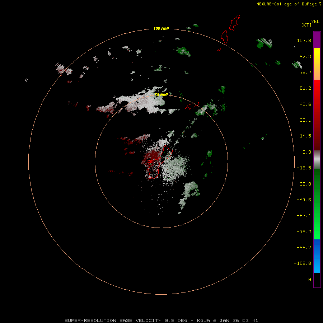Click the 92.3 velocity legend value
Viewport: 323px width, 323px height.
(x=305, y=56)
